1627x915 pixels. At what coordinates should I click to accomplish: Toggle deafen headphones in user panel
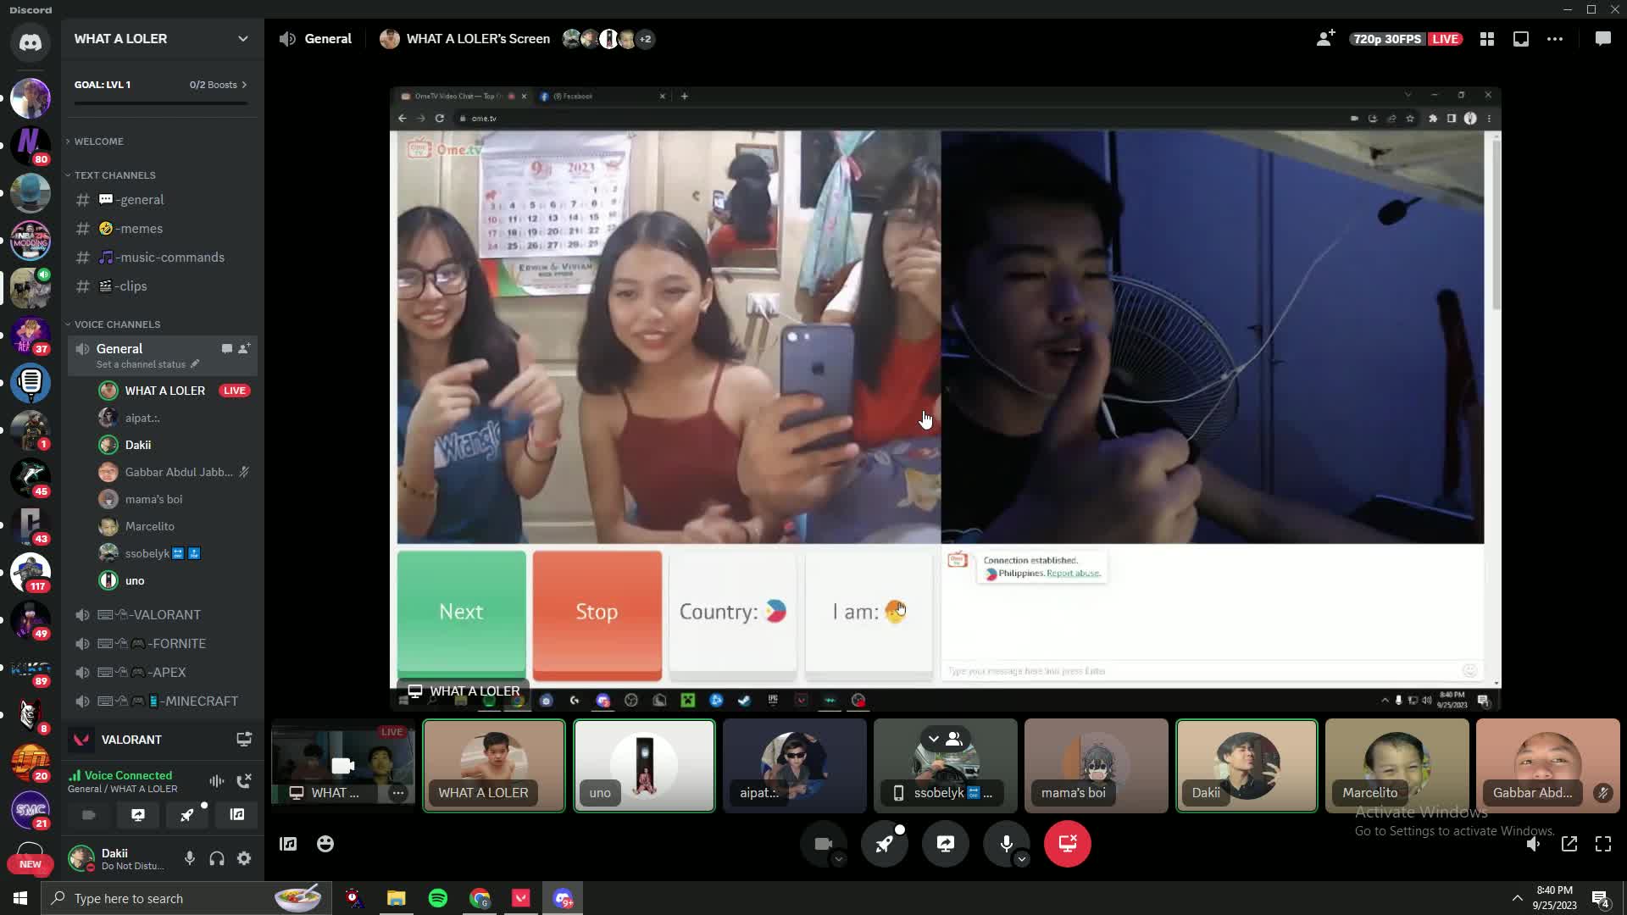point(217,859)
